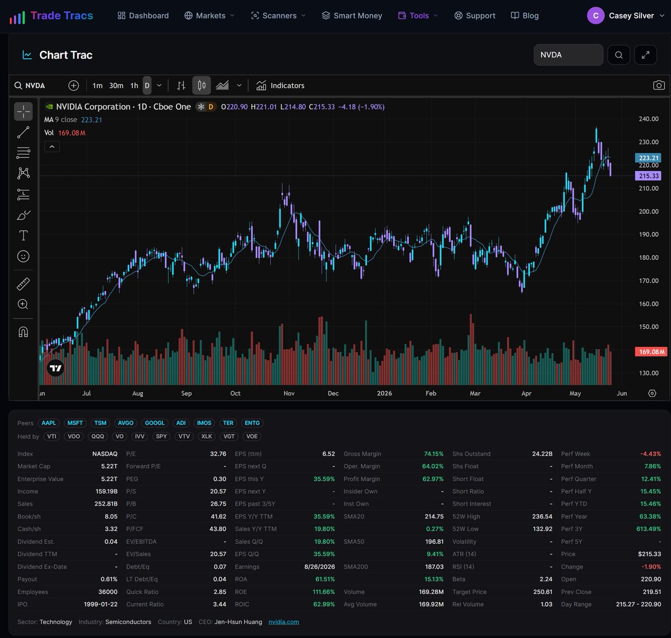Select the 1m timeframe

coord(97,85)
